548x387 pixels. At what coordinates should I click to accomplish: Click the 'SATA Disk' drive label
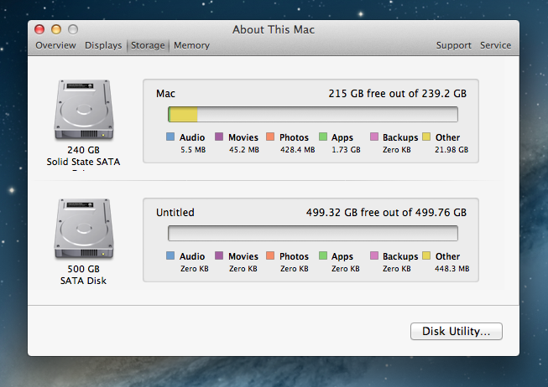pos(83,281)
